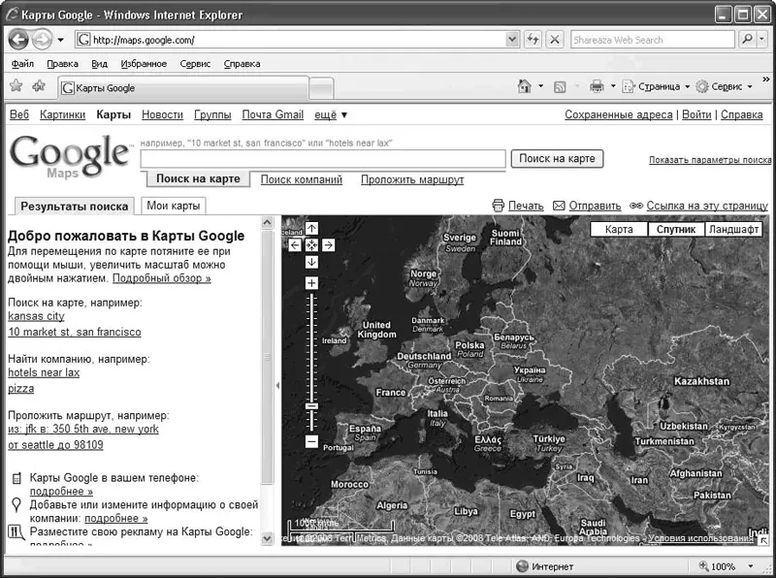Open Сохраненные адреса link
776x578 pixels.
coord(619,114)
